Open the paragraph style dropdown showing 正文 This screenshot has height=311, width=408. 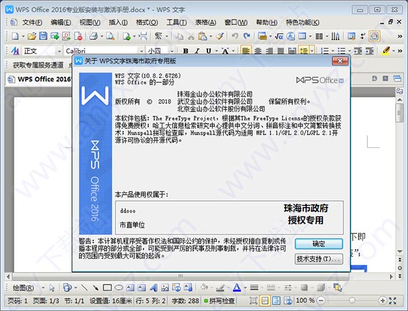click(x=59, y=51)
